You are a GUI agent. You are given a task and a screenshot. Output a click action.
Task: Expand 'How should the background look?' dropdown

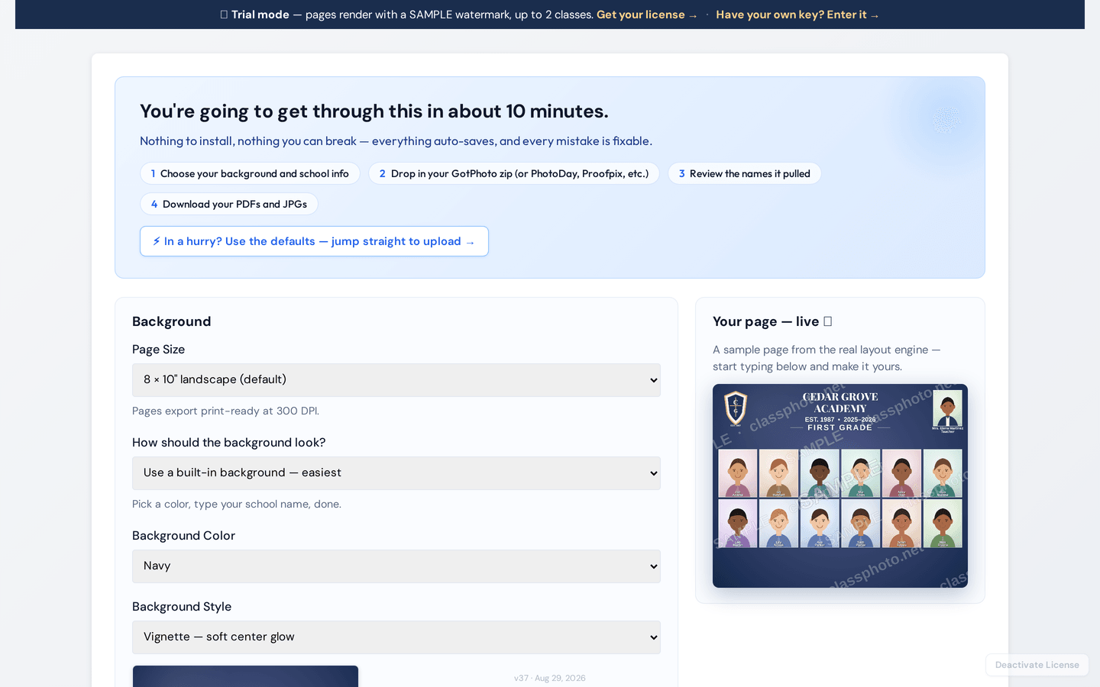point(396,473)
